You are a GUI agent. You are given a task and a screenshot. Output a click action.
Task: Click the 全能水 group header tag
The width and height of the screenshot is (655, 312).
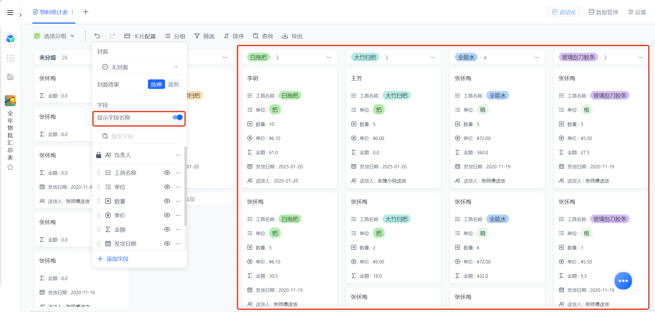tap(466, 57)
